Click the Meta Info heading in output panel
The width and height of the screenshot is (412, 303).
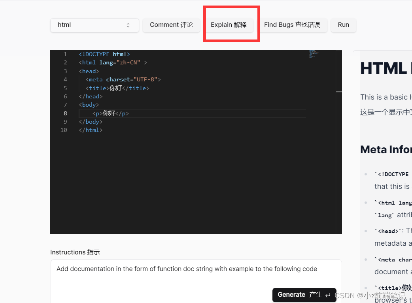(x=386, y=150)
